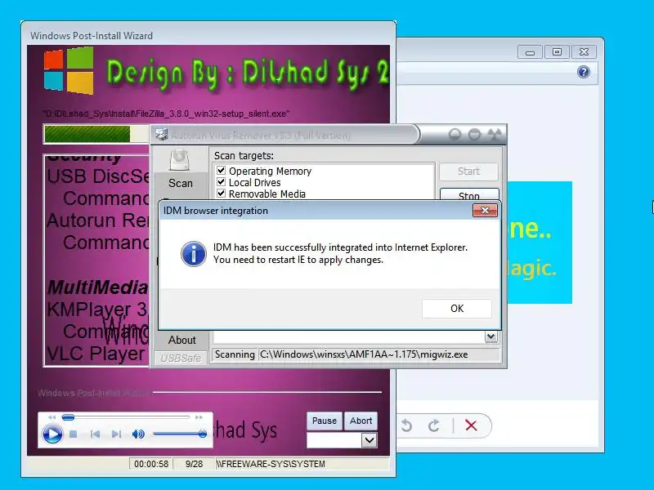This screenshot has height=490, width=654.
Task: Open the About tab in Autorun Virus Remover
Action: coord(181,340)
